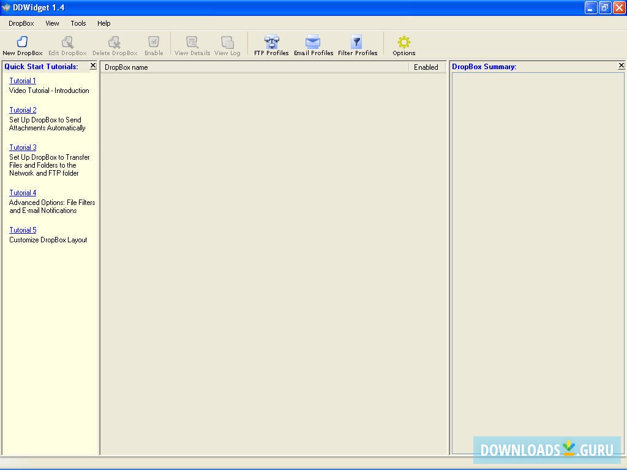627x470 pixels.
Task: Click the View Log toolbar icon
Action: [x=227, y=44]
